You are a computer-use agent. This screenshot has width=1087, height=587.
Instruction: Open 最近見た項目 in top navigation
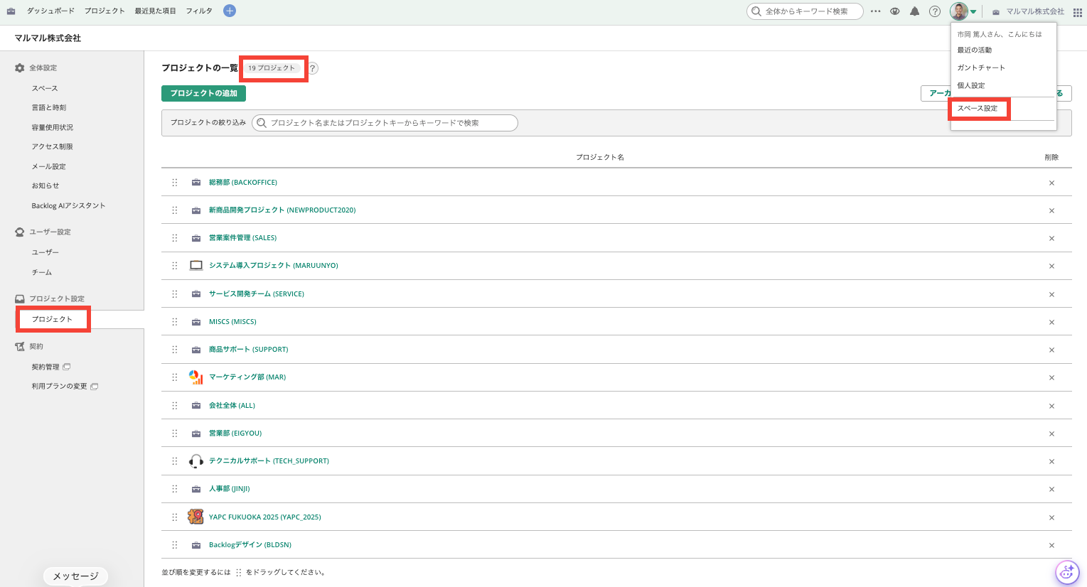[x=156, y=11]
